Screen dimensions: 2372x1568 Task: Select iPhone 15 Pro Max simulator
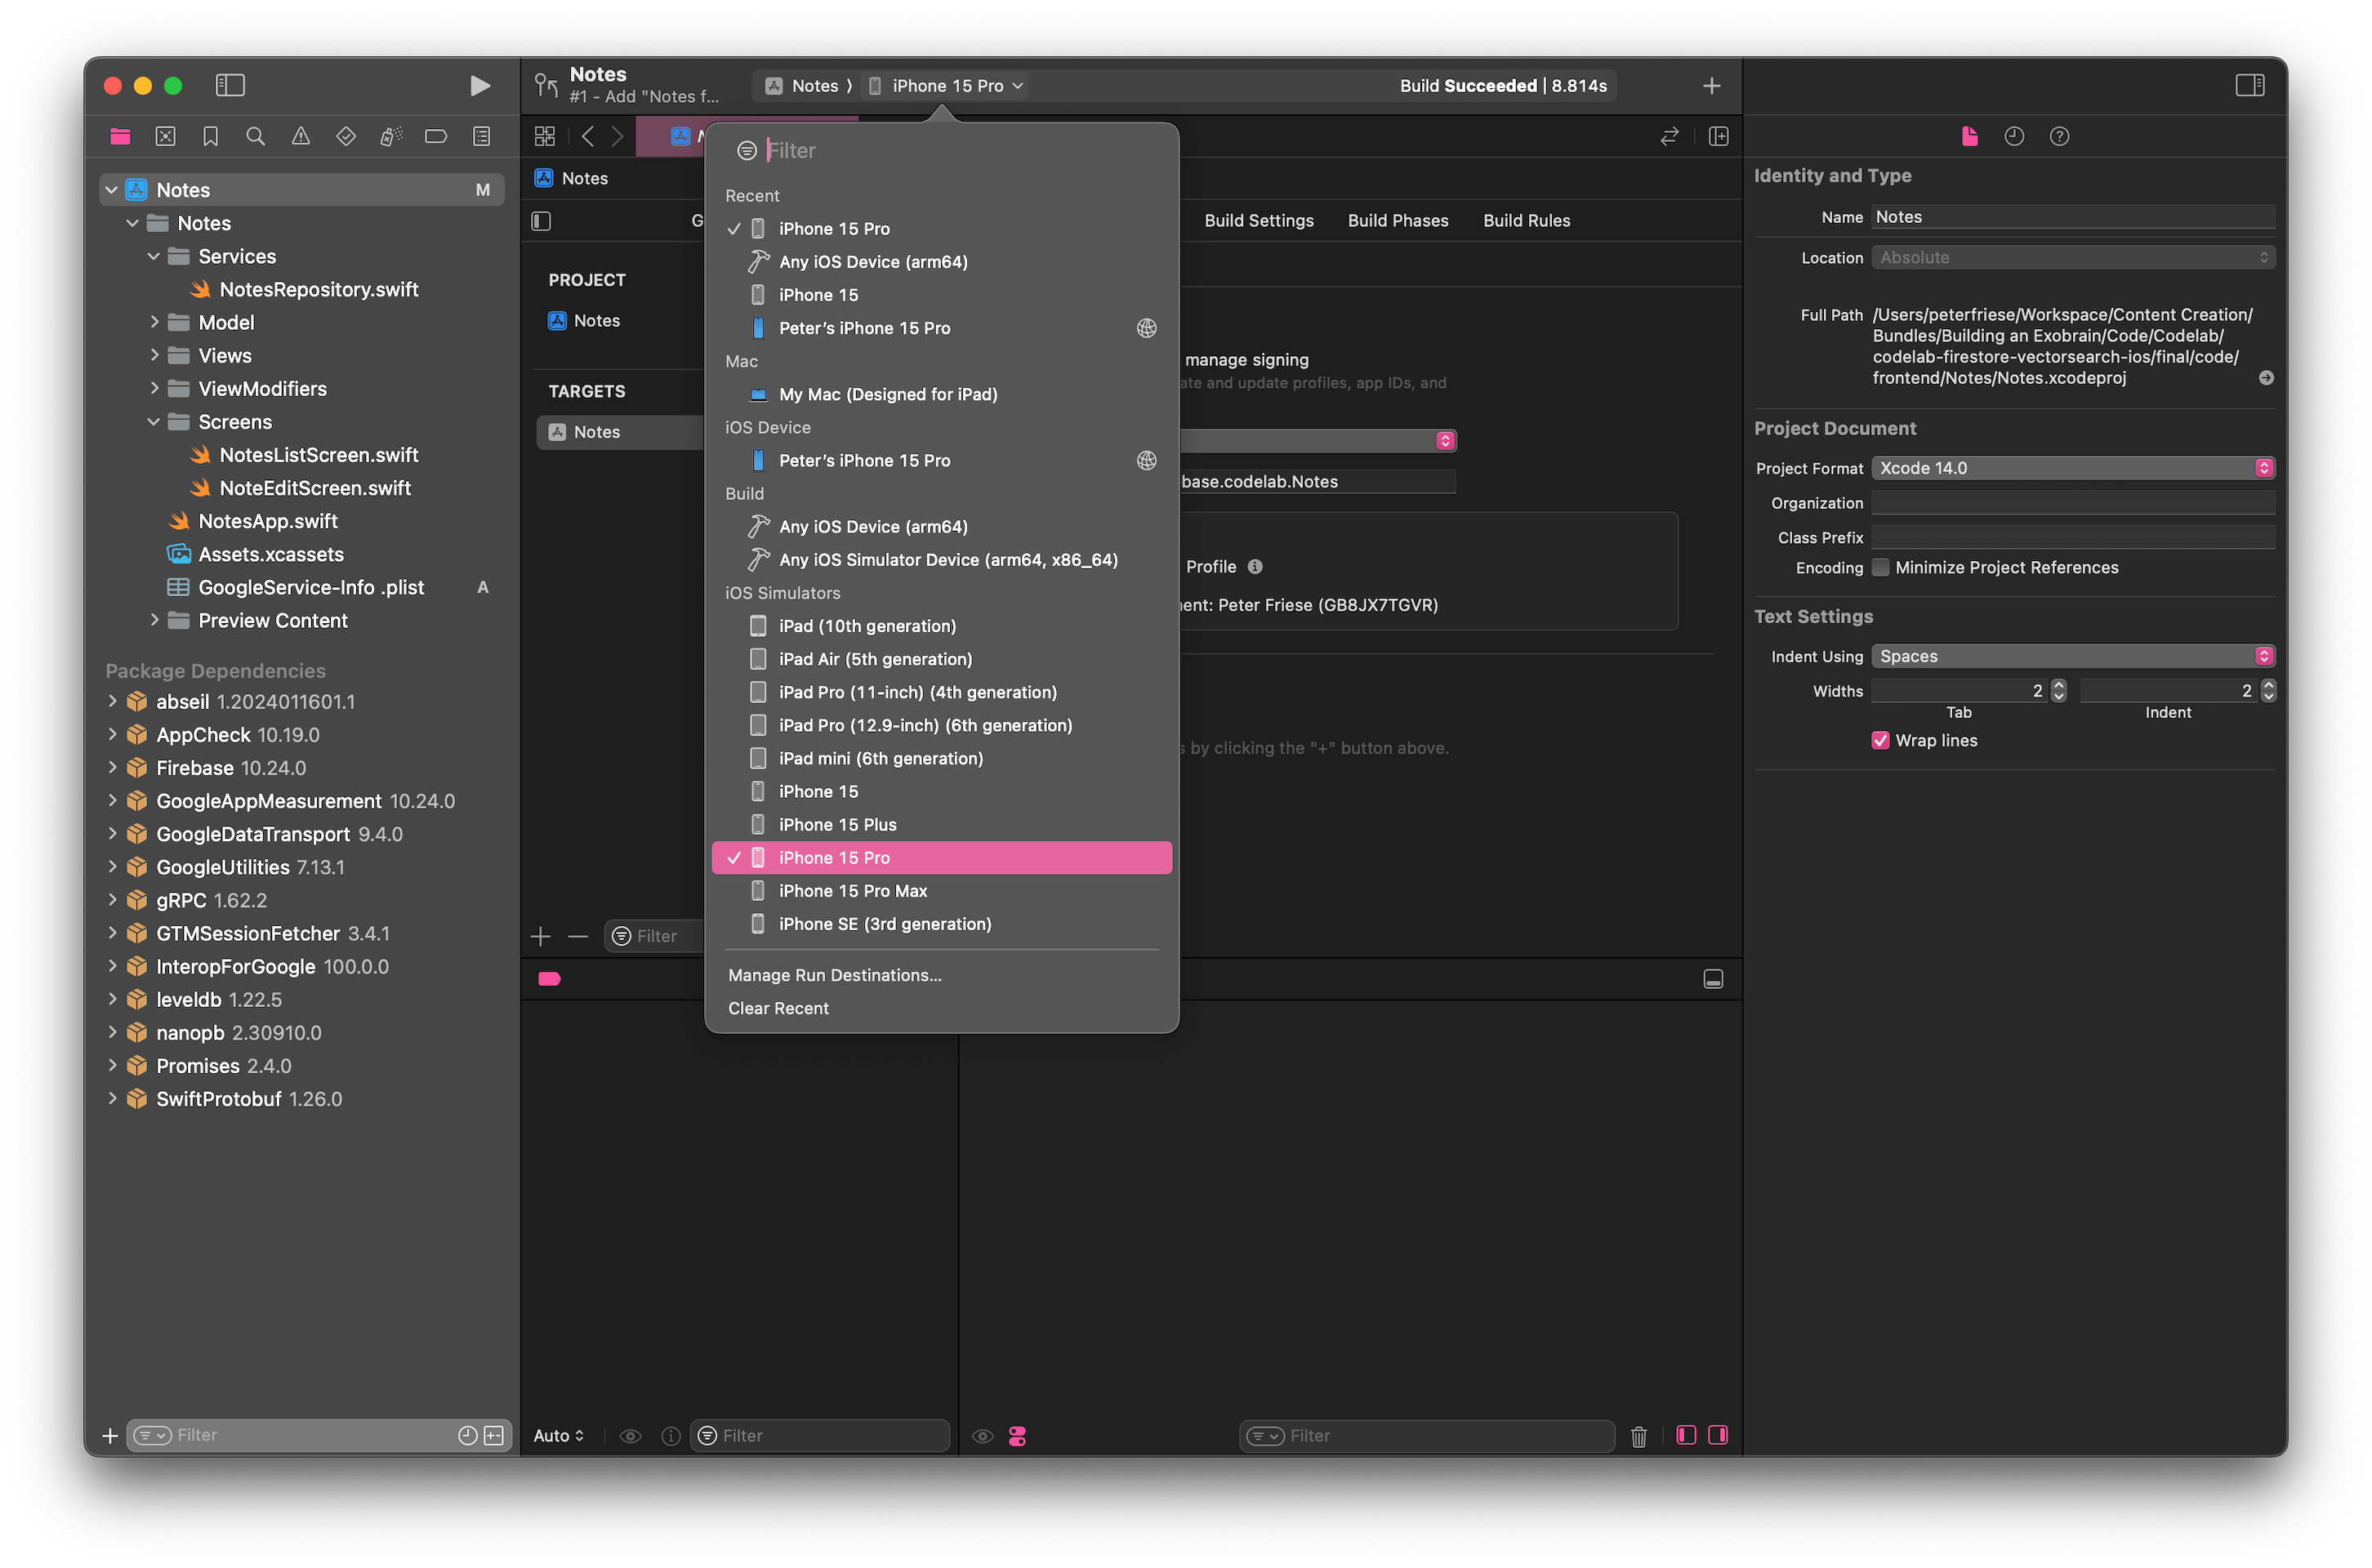858,891
